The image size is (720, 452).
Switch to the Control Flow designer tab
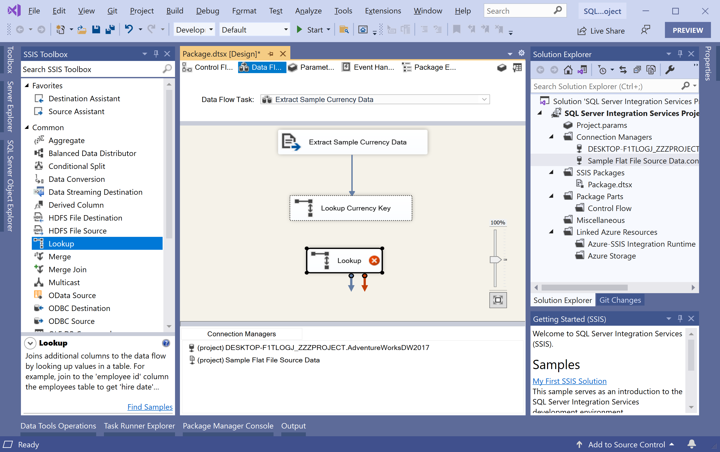coord(208,67)
